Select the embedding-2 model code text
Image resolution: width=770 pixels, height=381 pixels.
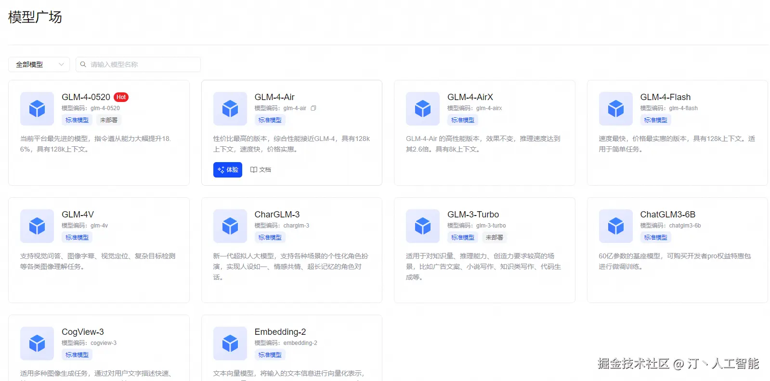[x=300, y=343]
